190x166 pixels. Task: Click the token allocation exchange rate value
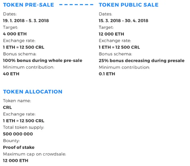pyautogui.click(x=24, y=121)
